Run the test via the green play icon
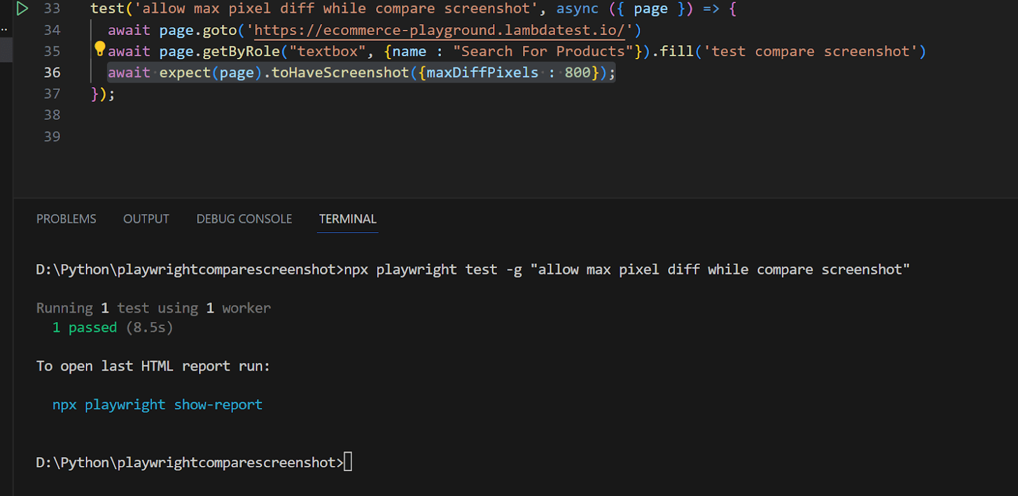The height and width of the screenshot is (496, 1018). point(22,9)
